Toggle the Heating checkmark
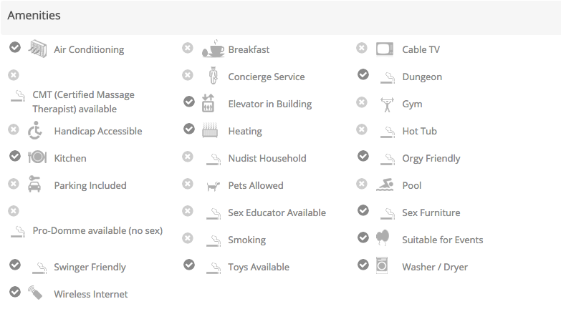Viewport: 561px width, 309px height. 189,129
